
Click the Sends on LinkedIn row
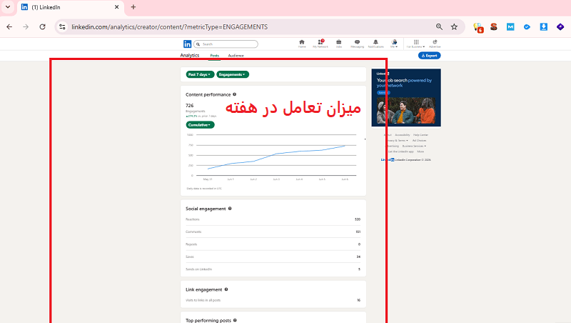[273, 269]
